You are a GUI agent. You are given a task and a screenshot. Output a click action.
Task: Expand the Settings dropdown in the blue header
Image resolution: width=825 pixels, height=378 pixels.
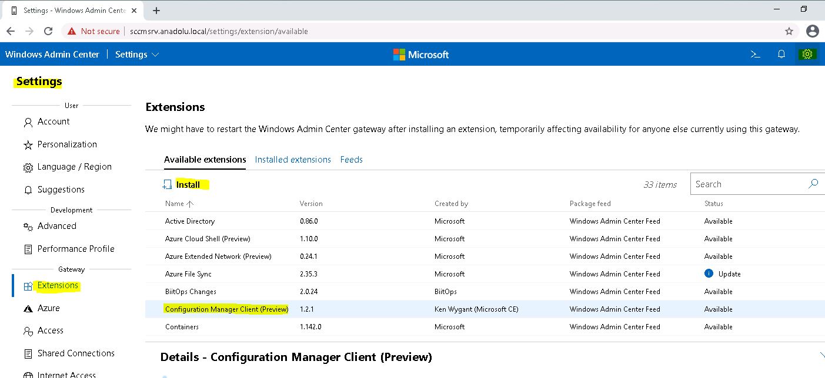pos(155,54)
